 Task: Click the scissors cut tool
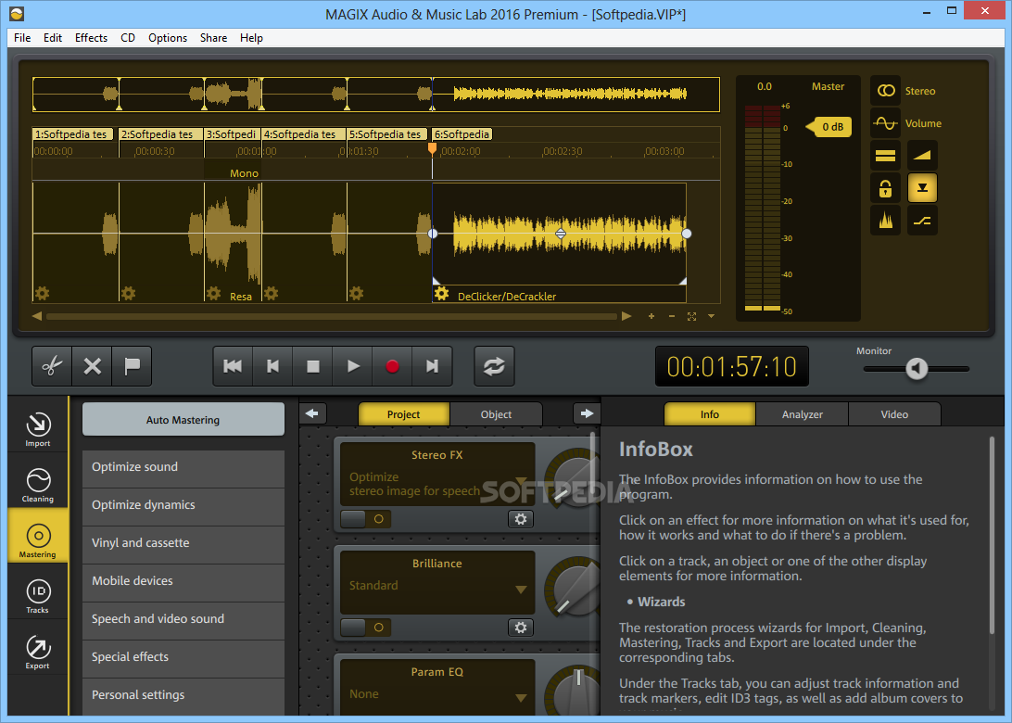tap(52, 366)
